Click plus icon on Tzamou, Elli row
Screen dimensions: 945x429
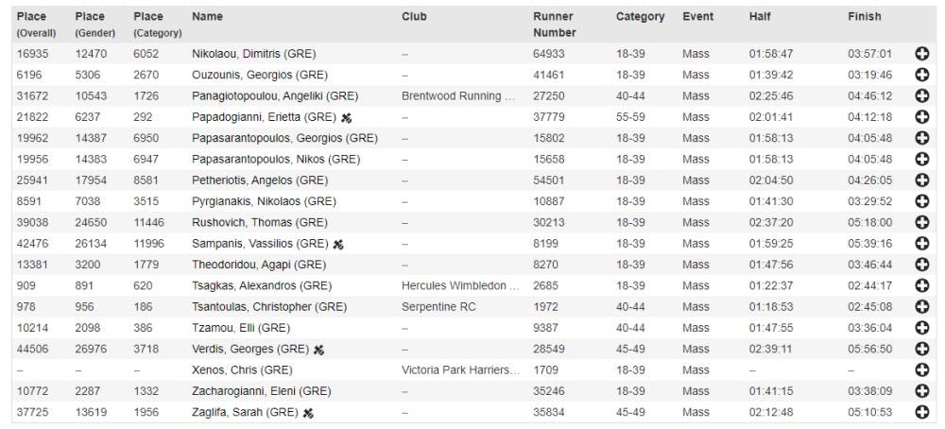[x=922, y=328]
